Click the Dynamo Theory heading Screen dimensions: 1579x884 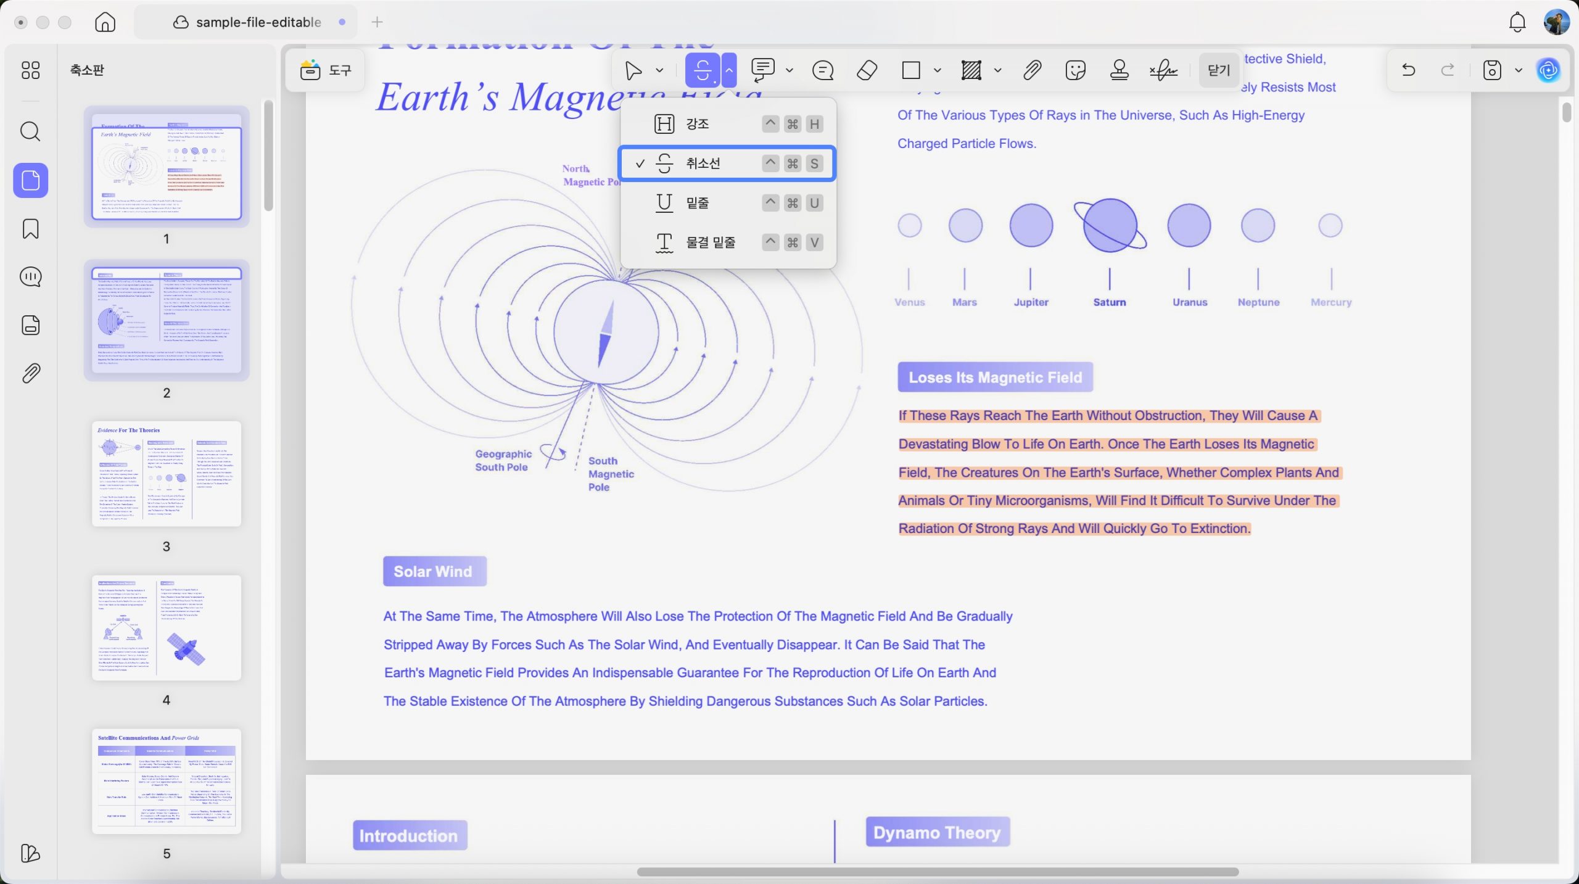(937, 832)
